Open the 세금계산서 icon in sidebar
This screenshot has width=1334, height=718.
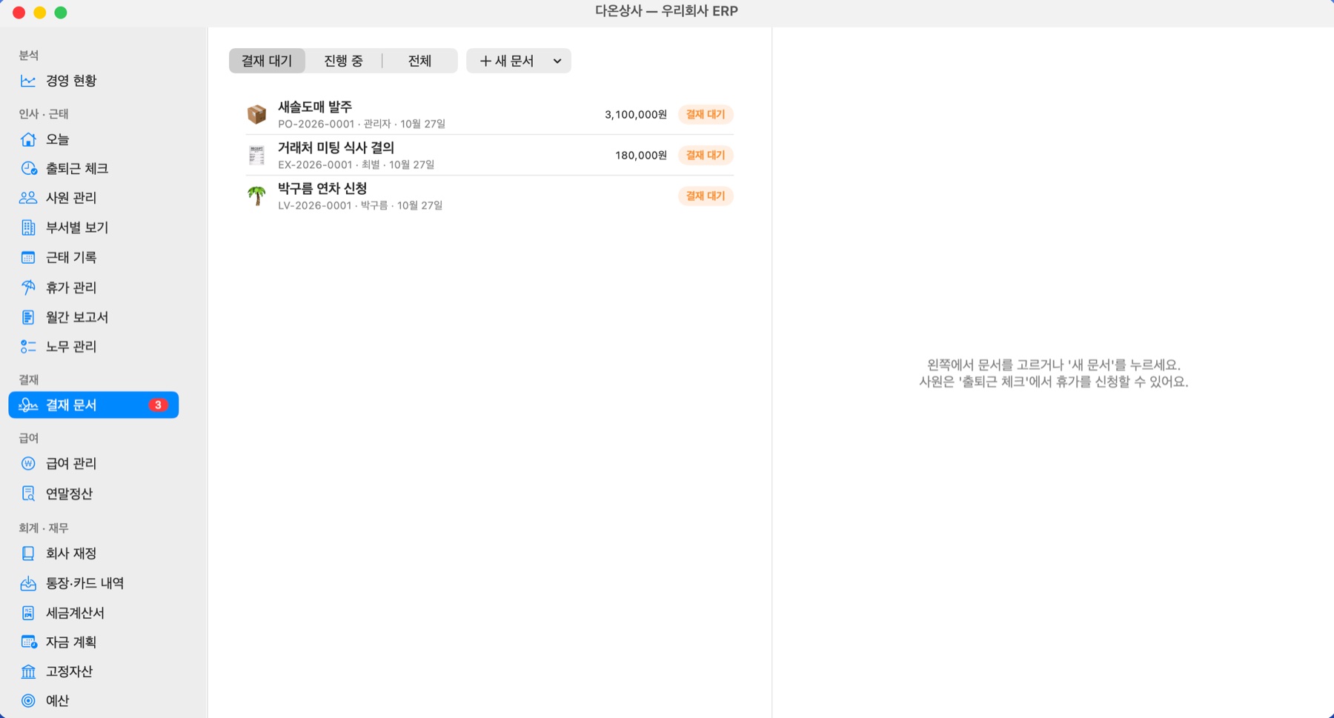pyautogui.click(x=28, y=613)
